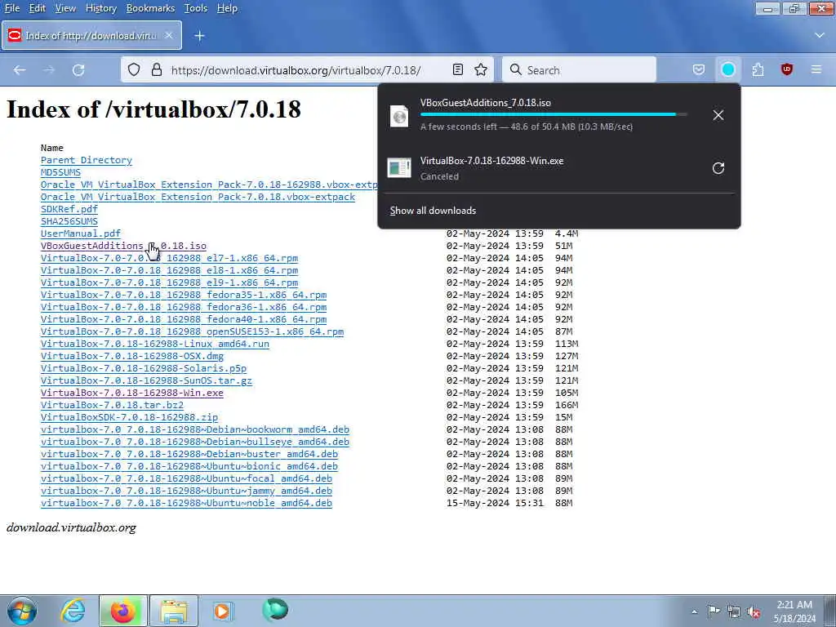Screen dimensions: 836x627
Task: Download the Ubuntu jammy amd64.deb package
Action: coord(186,491)
